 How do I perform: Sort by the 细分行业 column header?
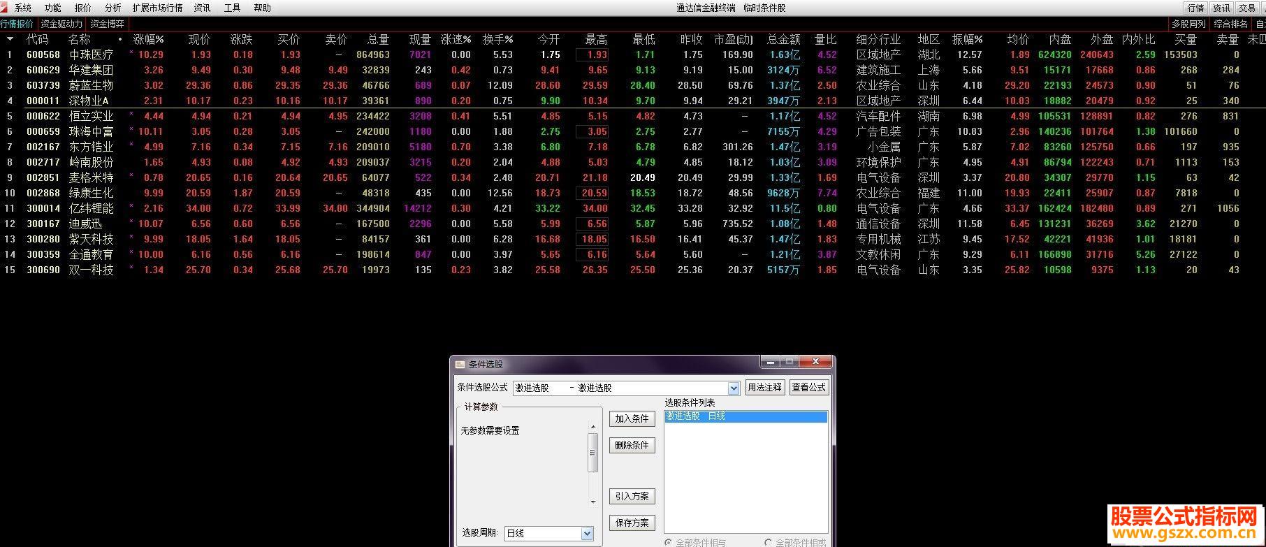(878, 39)
